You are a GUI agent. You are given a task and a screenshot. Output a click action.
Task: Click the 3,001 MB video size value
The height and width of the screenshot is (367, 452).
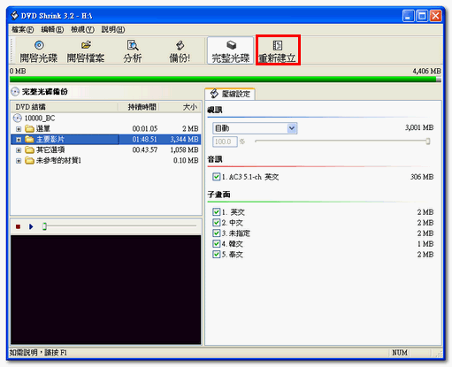pos(419,127)
